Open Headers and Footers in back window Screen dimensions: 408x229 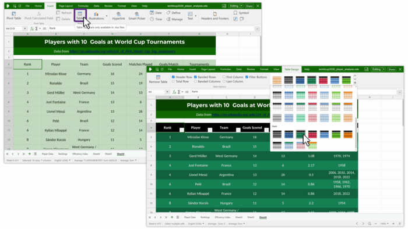(x=215, y=16)
